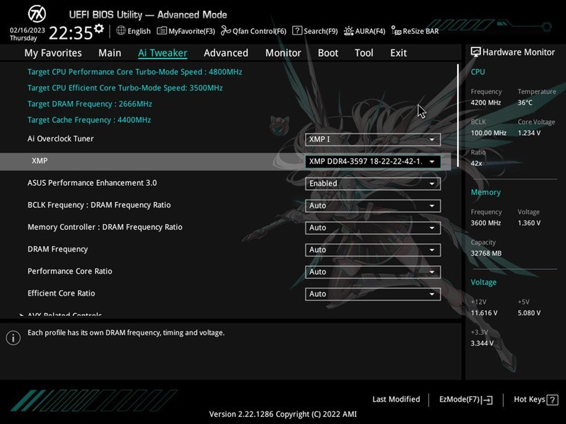Click the Ai Overclock Tuner label
Viewport: 566px width, 424px height.
[x=60, y=139]
